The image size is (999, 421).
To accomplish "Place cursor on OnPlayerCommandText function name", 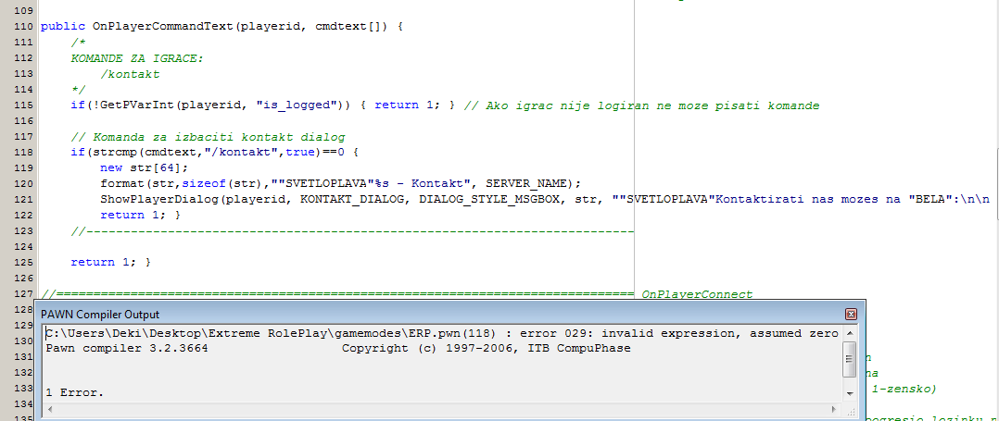I will (x=162, y=27).
